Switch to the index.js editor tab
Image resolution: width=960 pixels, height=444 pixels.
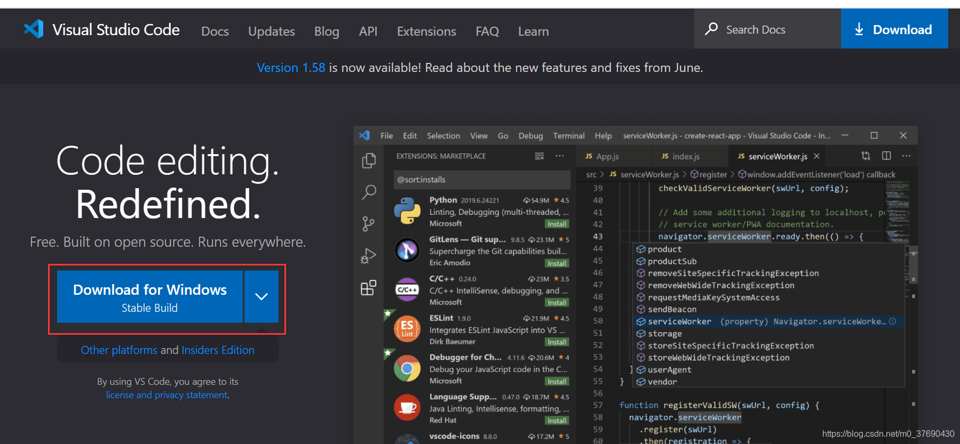coord(690,156)
